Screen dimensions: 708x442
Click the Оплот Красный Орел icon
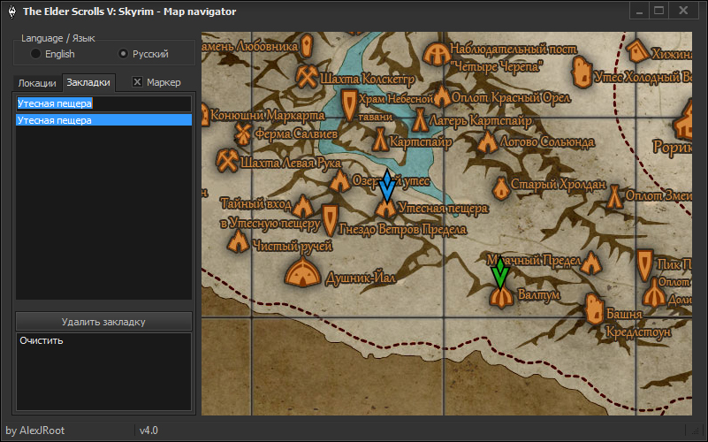442,96
